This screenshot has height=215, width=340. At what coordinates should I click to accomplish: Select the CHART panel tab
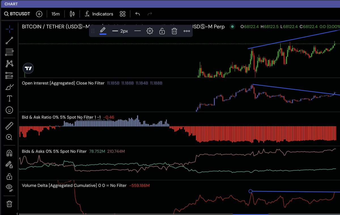11,4
